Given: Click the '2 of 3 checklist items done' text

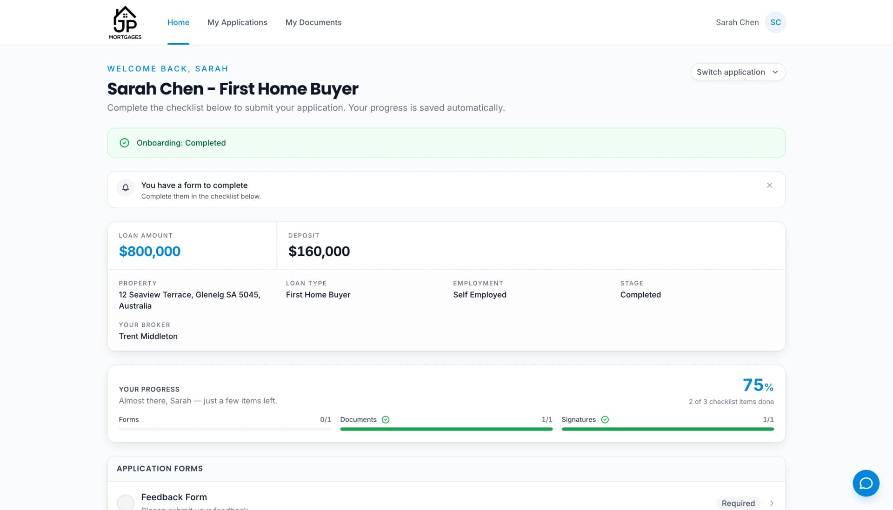Looking at the screenshot, I should pos(731,402).
